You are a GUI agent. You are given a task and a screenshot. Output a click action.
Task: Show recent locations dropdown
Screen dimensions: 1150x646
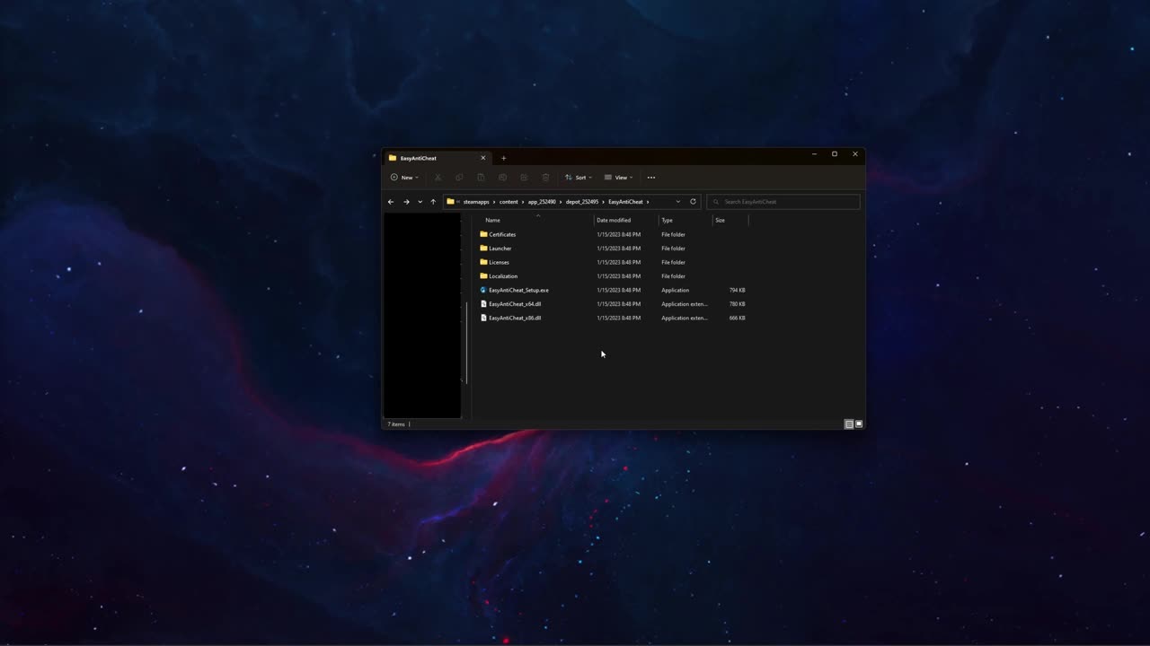pyautogui.click(x=420, y=202)
